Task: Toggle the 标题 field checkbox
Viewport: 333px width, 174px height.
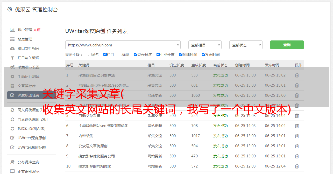Action: [120, 54]
